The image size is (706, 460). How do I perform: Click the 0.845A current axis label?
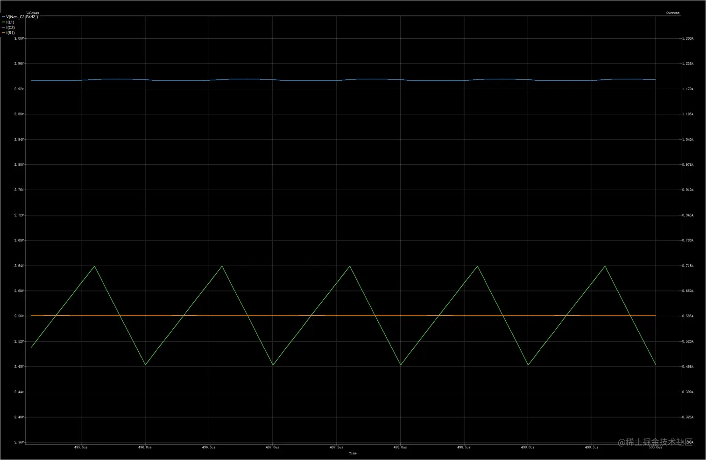click(688, 215)
